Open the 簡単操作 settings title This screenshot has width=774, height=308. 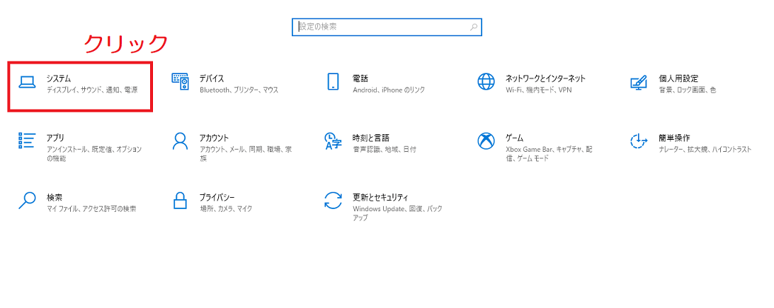click(674, 138)
